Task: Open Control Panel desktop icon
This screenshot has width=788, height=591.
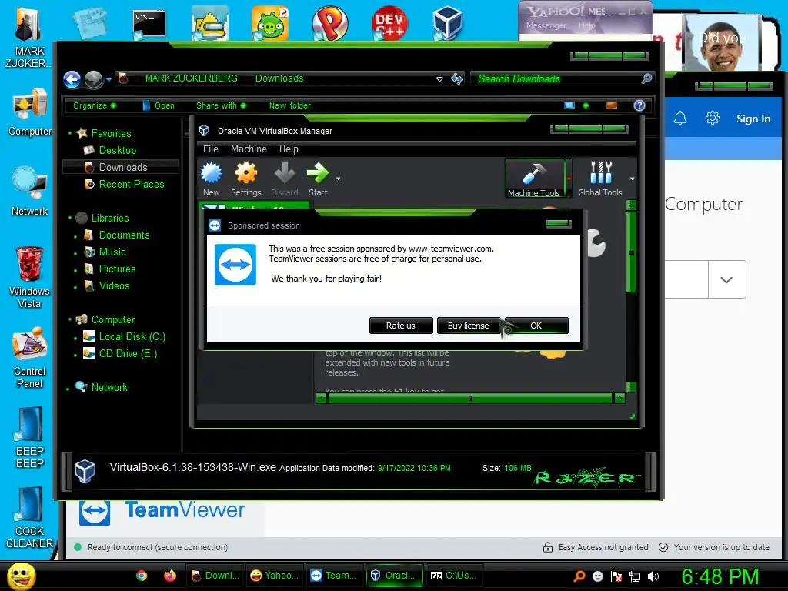Action: click(x=30, y=358)
